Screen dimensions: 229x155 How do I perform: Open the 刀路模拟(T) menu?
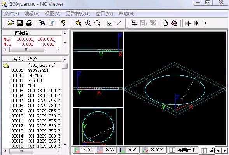[78, 14]
